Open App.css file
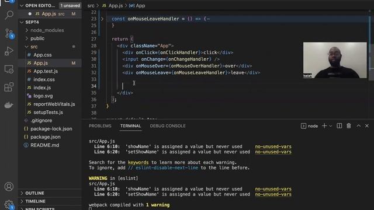 tap(50, 55)
